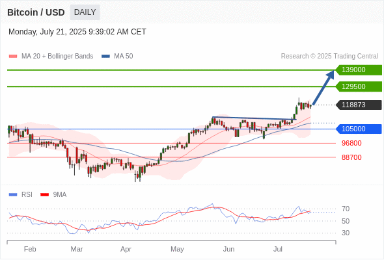Click the May axis label

tap(177, 249)
